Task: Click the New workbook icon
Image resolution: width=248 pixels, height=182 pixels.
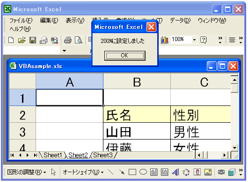Action: tap(11, 40)
